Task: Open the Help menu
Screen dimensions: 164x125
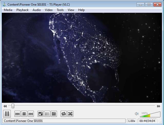Action: pyautogui.click(x=81, y=10)
